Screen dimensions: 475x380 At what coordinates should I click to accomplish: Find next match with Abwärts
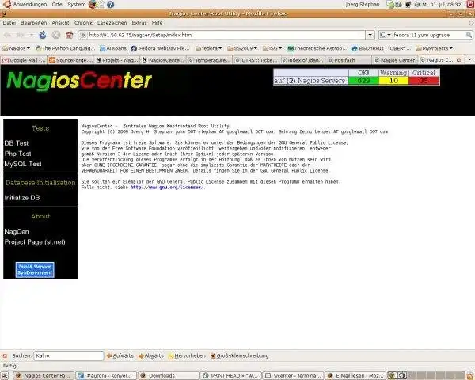click(x=151, y=355)
